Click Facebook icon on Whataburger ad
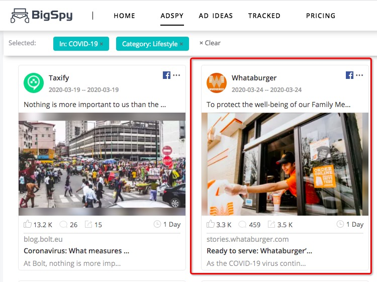377x282 pixels. tap(349, 75)
